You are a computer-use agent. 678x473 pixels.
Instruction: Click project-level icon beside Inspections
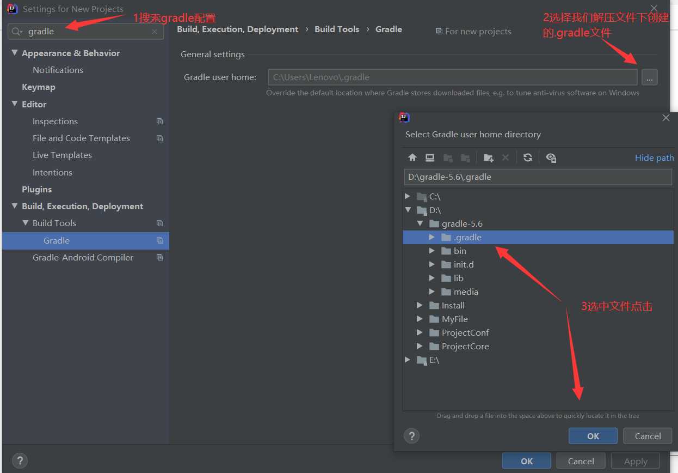(159, 121)
